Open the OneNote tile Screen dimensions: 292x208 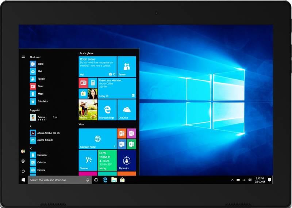[x=131, y=133]
